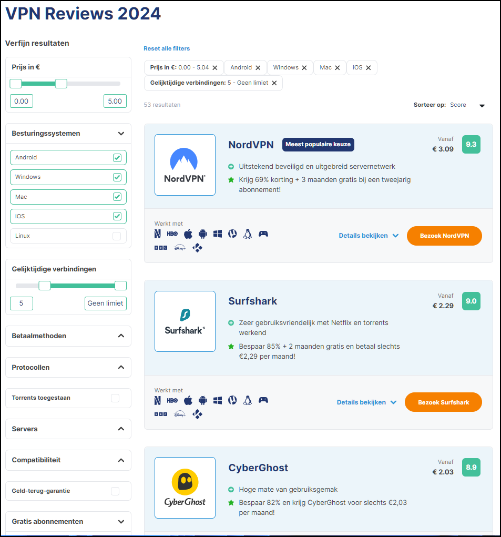
Task: Click the Linux penguin icon in NordVPN card
Action: (248, 234)
